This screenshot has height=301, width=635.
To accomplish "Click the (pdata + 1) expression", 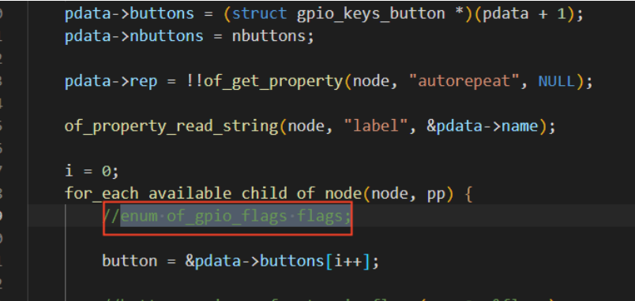I will 523,13.
